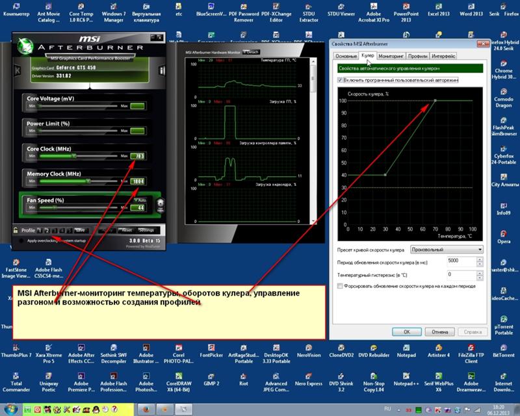Image resolution: width=520 pixels, height=416 pixels.
Task: Open the Профили tab
Action: coord(417,56)
